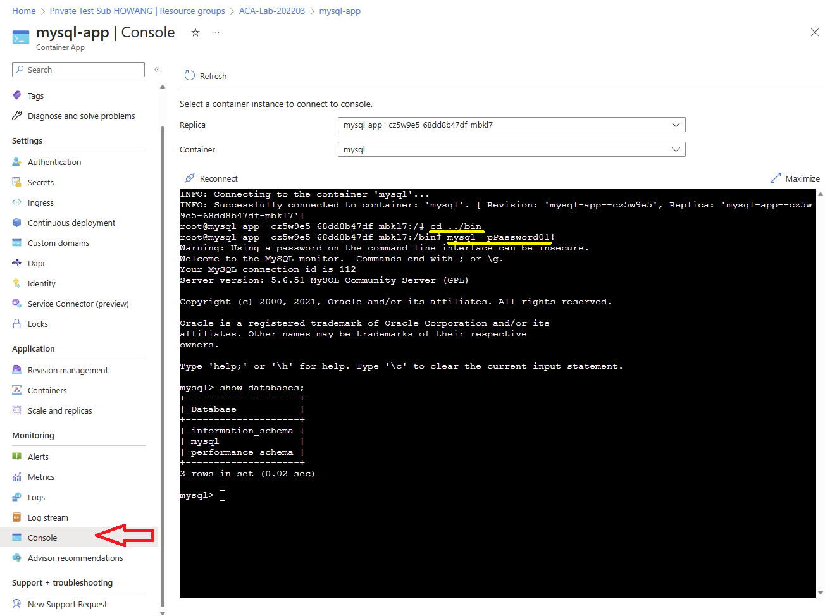Click the terminal scrollbar down arrow
Screen dimensions: 837x616
[x=821, y=593]
